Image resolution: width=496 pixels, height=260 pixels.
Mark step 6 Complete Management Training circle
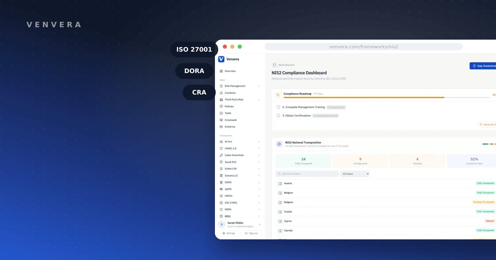278,107
